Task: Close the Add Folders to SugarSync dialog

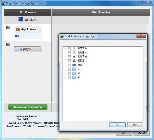Action: 141,36
